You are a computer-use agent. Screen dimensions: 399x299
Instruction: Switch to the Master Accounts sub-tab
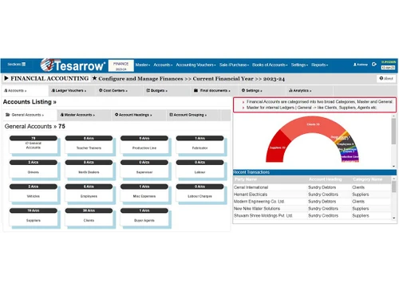coord(85,115)
